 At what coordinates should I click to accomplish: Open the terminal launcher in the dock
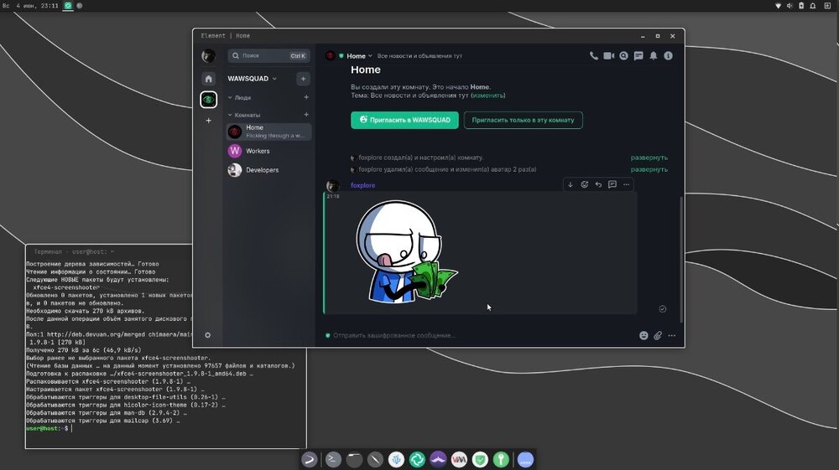(x=333, y=459)
